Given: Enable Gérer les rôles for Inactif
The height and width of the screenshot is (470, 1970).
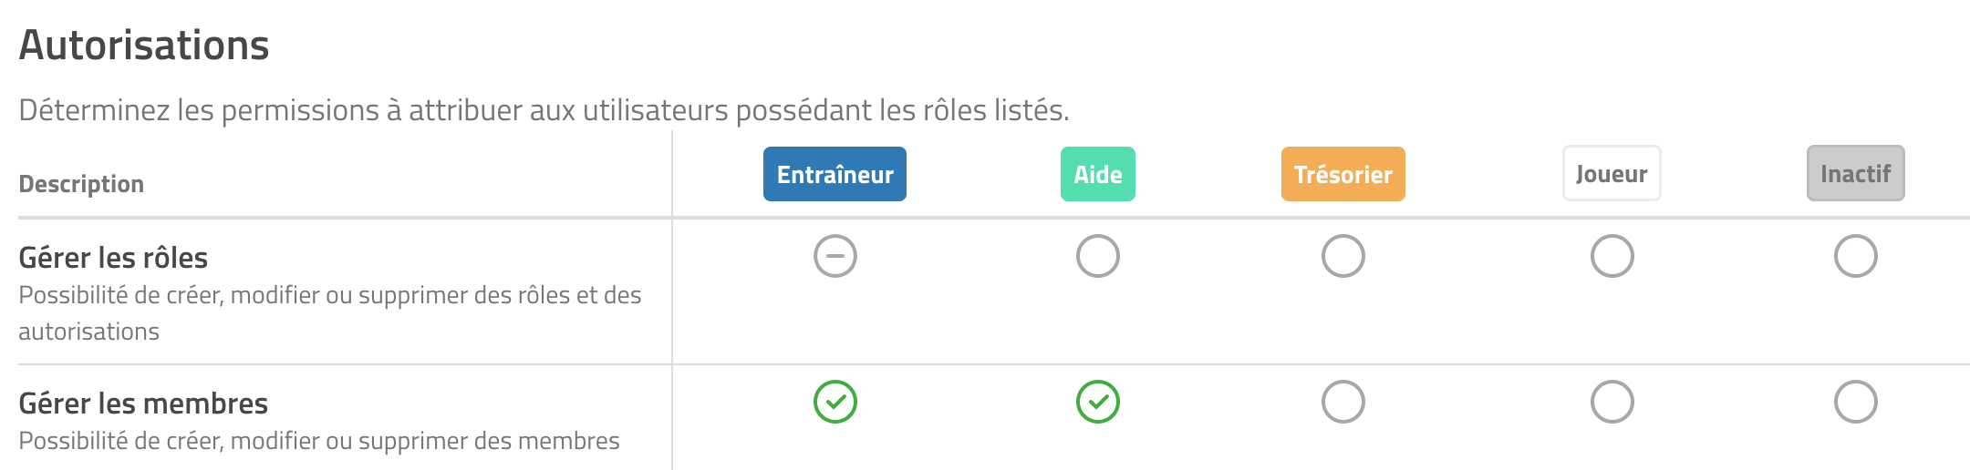Looking at the screenshot, I should click(x=1856, y=256).
